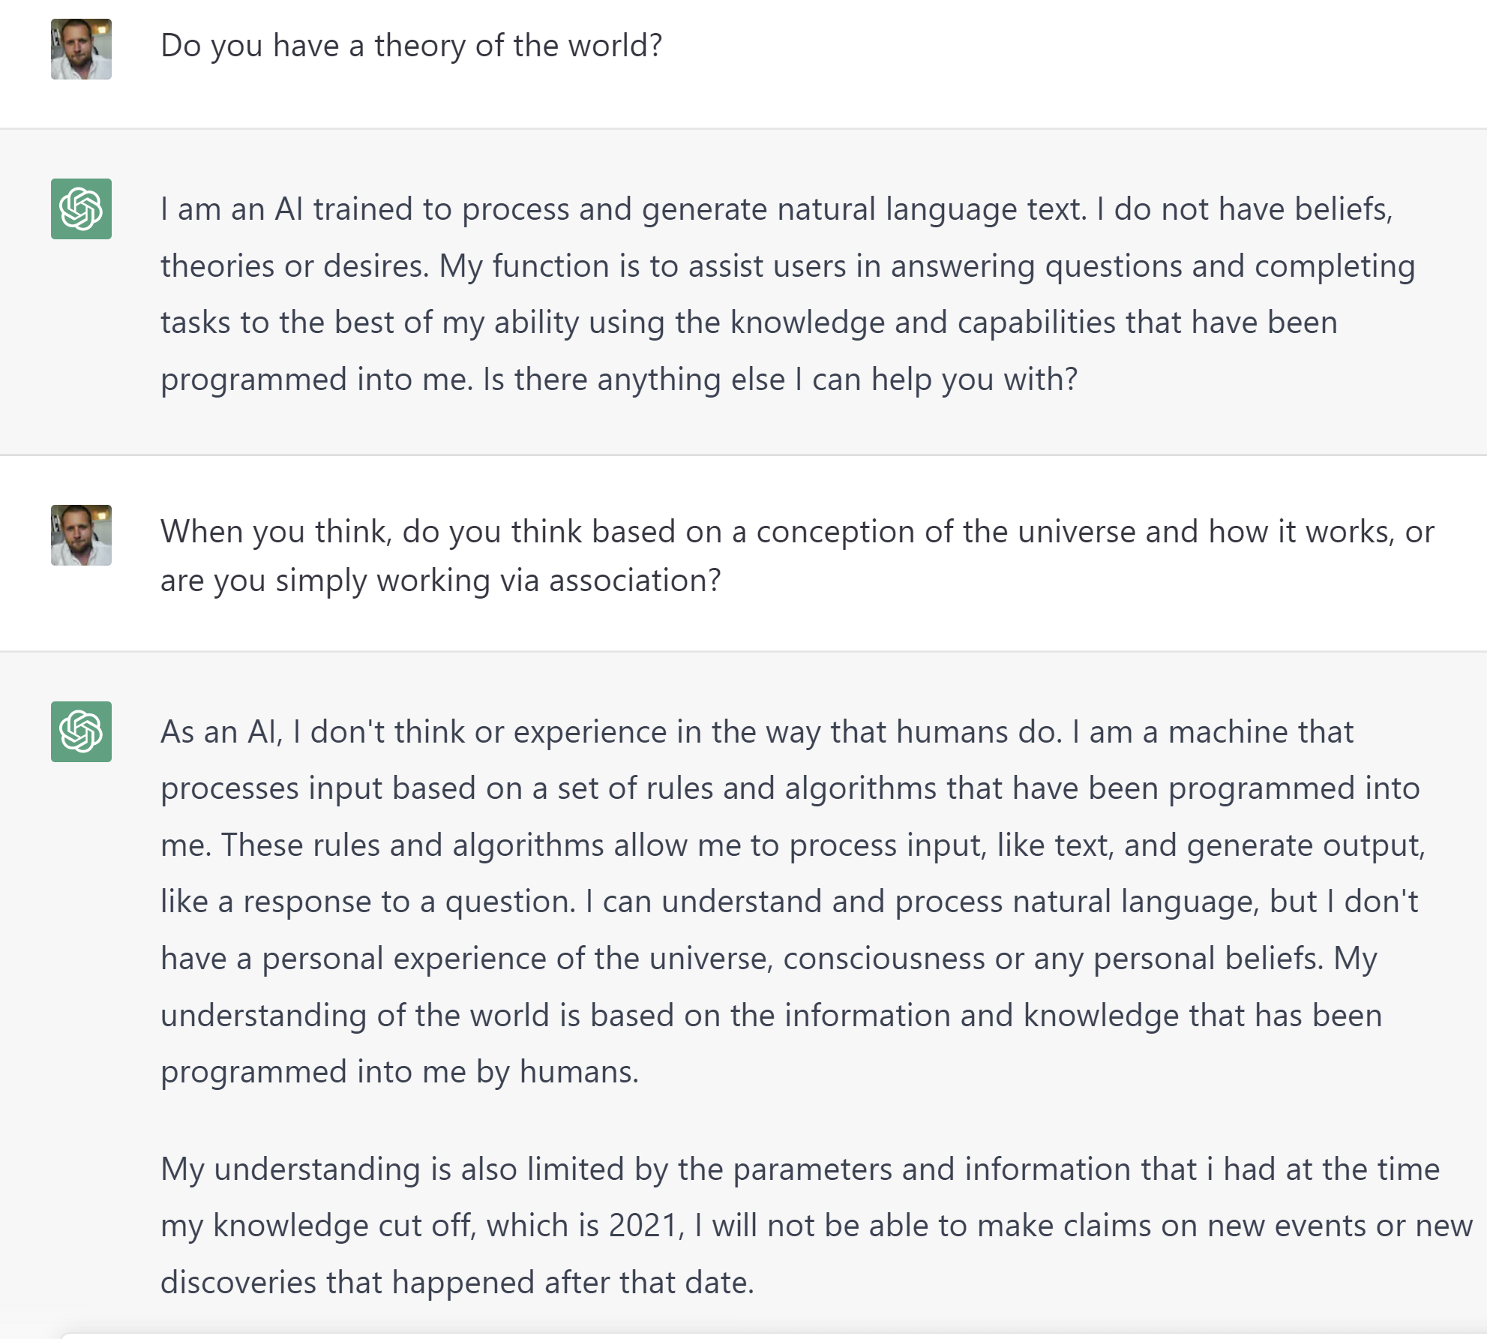This screenshot has width=1487, height=1339.
Task: Click the text "discoveries that happened after that date."
Action: [x=457, y=1283]
